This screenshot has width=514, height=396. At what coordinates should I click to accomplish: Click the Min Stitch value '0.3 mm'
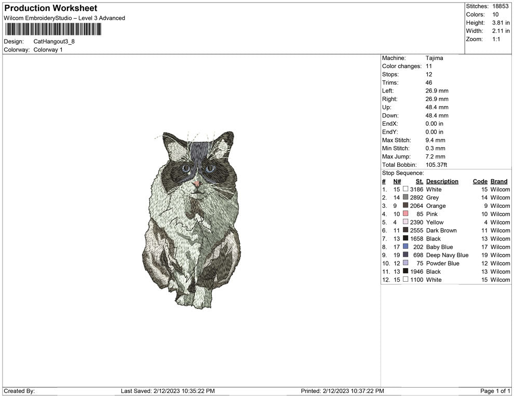(435, 148)
